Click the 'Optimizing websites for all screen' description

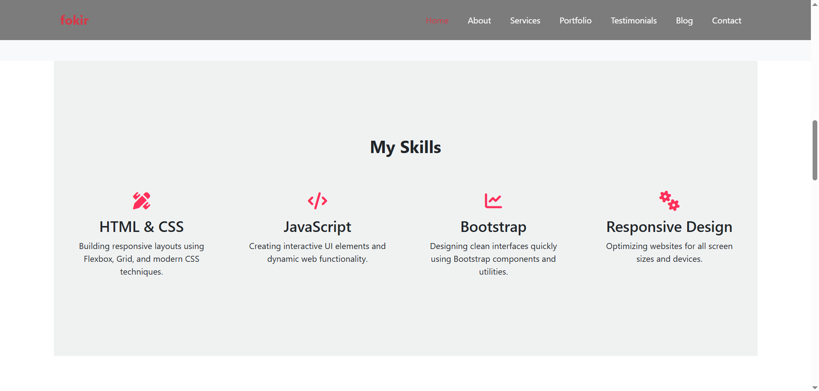(669, 252)
